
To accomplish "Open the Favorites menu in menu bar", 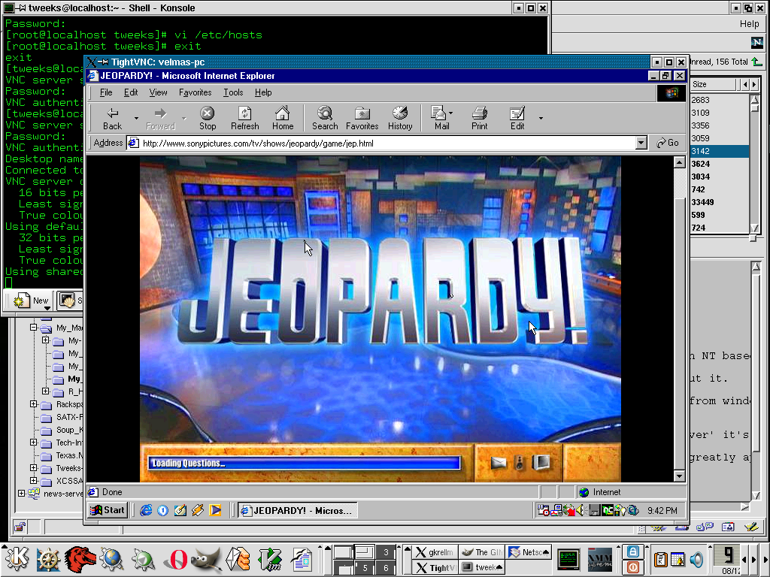I will tap(195, 92).
